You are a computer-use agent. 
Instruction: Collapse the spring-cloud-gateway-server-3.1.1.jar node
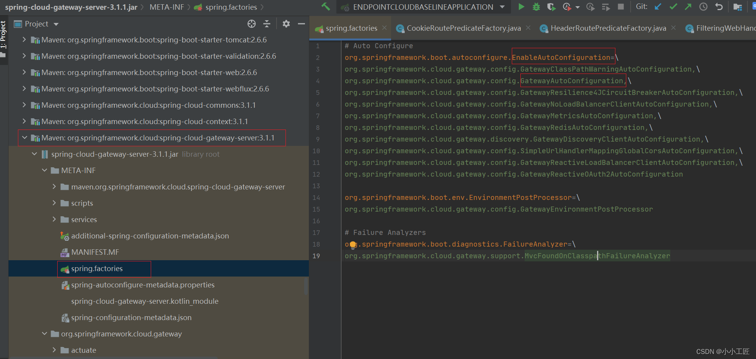(34, 154)
